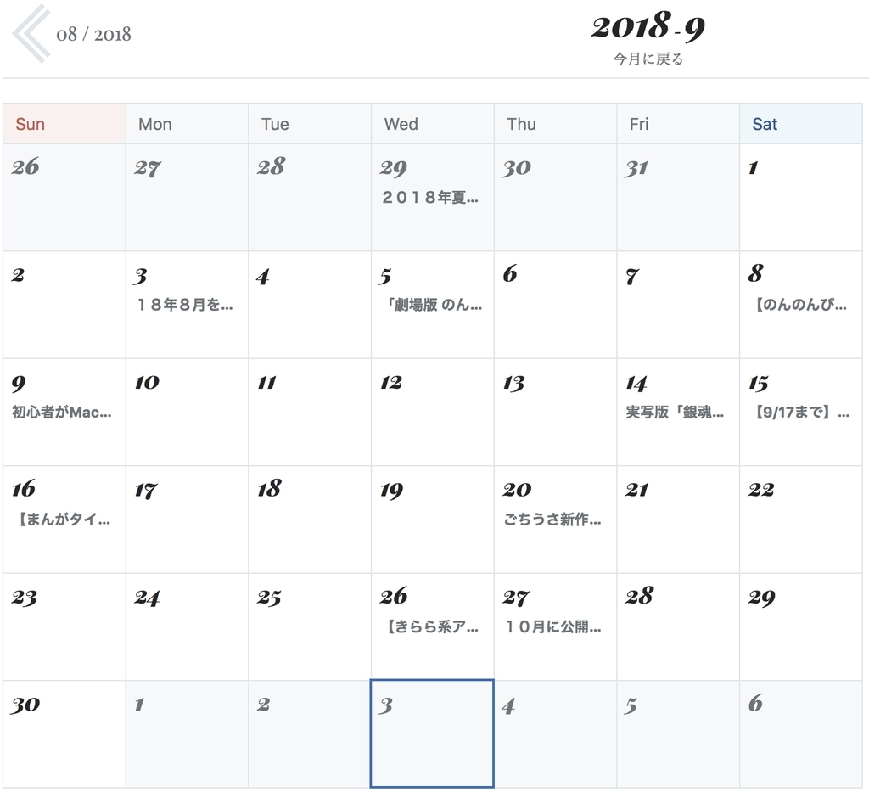Click the Sat column header
Screen dimensions: 869x792
pos(764,124)
